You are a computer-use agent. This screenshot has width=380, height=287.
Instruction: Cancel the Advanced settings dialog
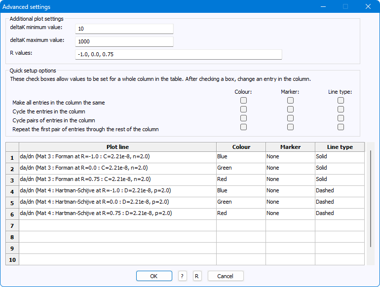[226, 276]
